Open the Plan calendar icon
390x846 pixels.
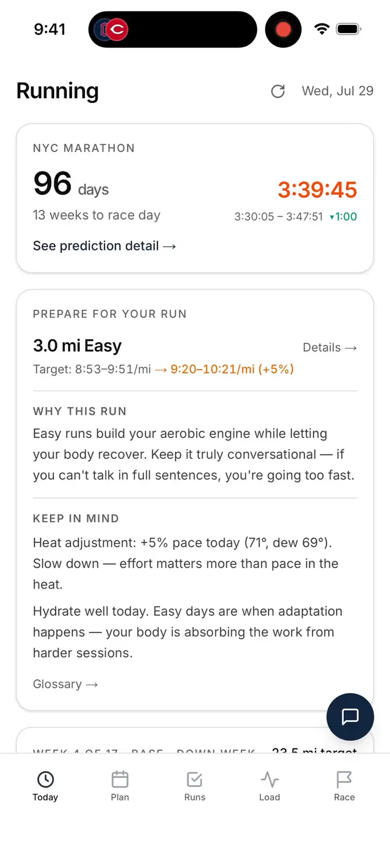[x=120, y=779]
